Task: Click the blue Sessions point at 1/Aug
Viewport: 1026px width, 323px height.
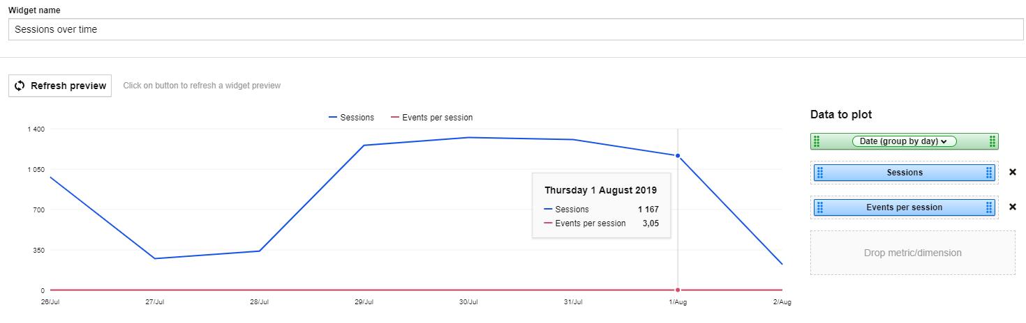Action: 678,156
